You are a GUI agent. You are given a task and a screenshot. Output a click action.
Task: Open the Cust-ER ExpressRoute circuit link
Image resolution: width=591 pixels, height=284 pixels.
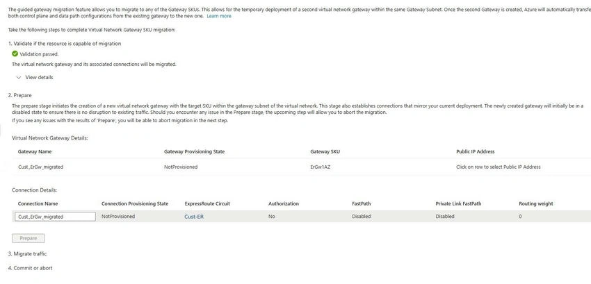point(194,217)
